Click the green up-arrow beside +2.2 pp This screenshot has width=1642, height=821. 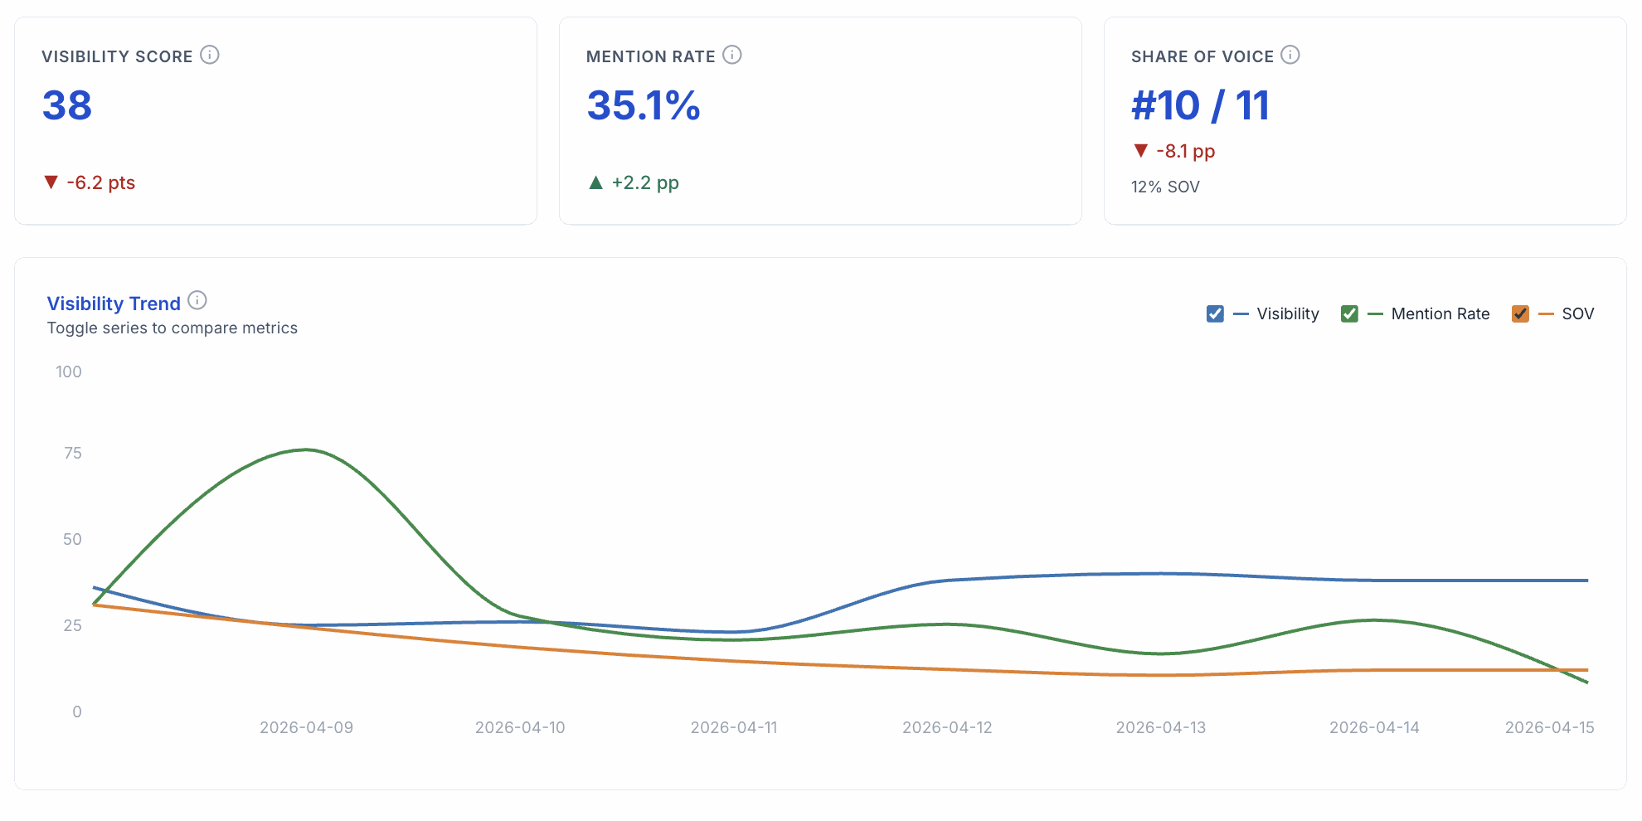coord(596,182)
